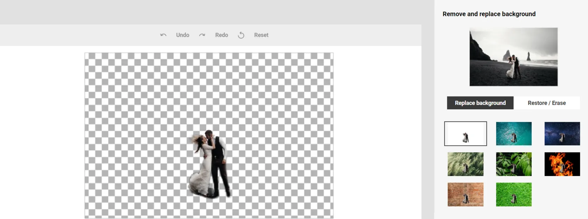The width and height of the screenshot is (588, 219).
Task: Click the Redo arrow icon
Action: pyautogui.click(x=202, y=35)
